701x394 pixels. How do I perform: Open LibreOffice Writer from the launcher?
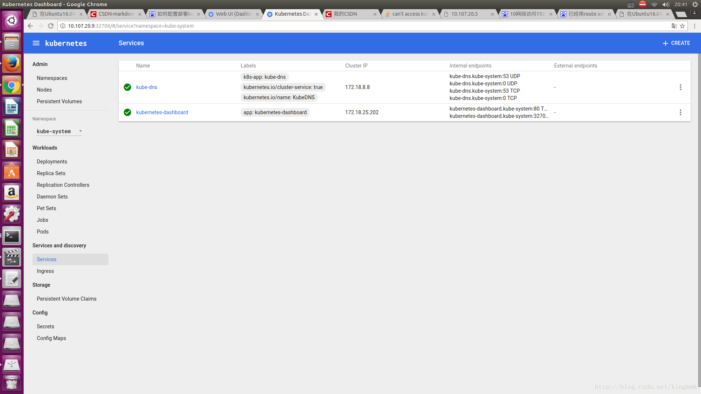pos(12,107)
